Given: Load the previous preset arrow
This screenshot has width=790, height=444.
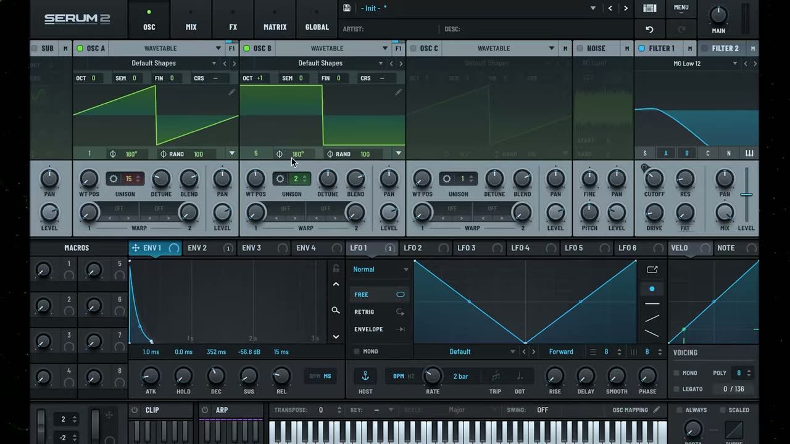Looking at the screenshot, I should pyautogui.click(x=610, y=8).
